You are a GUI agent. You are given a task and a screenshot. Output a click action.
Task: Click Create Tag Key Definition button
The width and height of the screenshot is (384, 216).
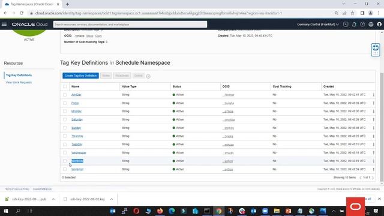pos(80,76)
